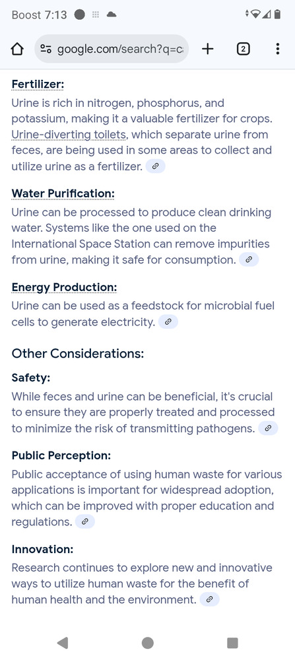Tap the site info icon in address bar
This screenshot has width=295, height=660.
coord(46,49)
